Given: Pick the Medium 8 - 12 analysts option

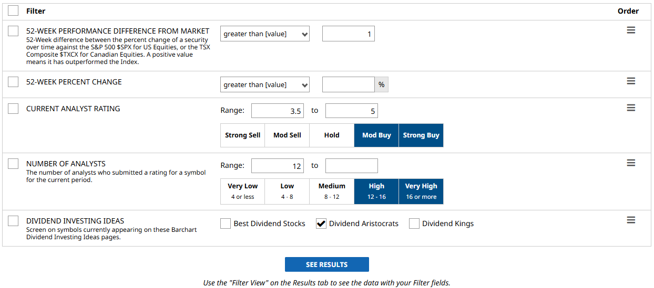Looking at the screenshot, I should pos(332,191).
